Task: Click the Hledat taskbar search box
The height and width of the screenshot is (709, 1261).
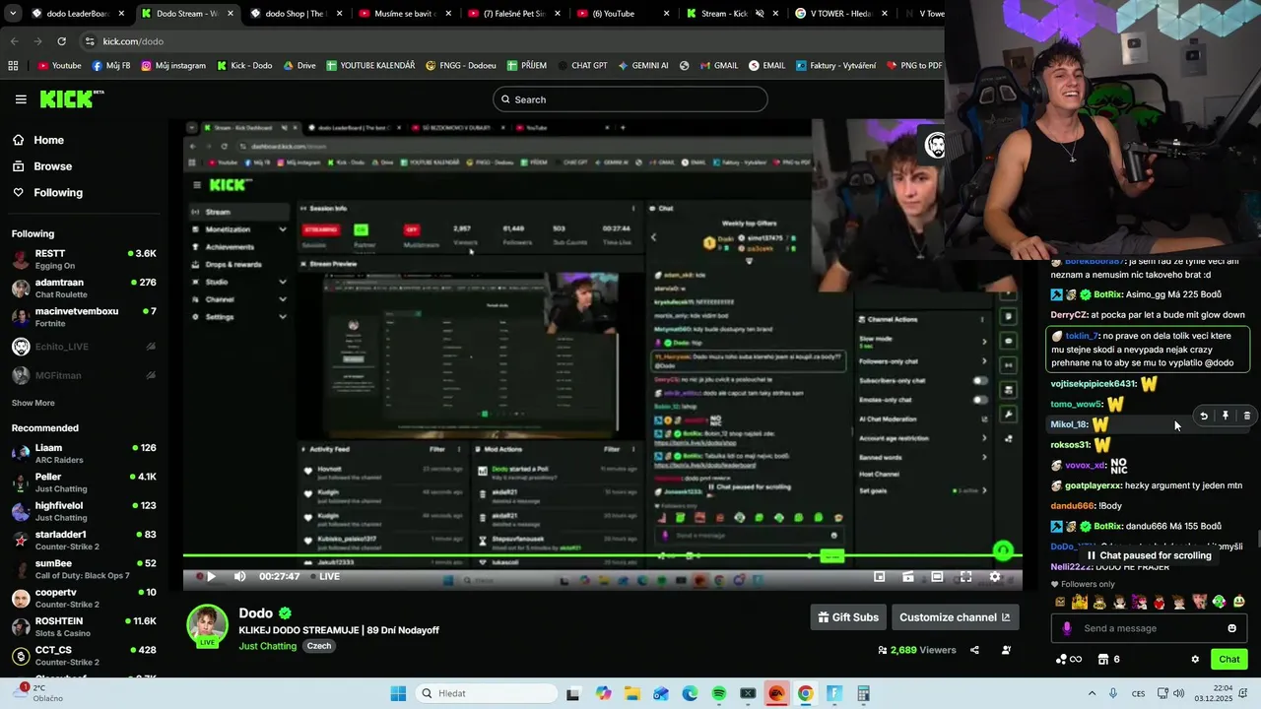Action: 485,693
